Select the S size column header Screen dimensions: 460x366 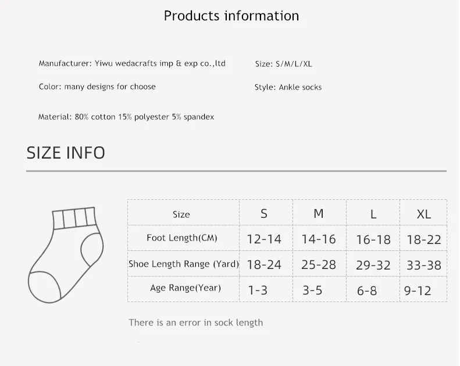click(264, 214)
